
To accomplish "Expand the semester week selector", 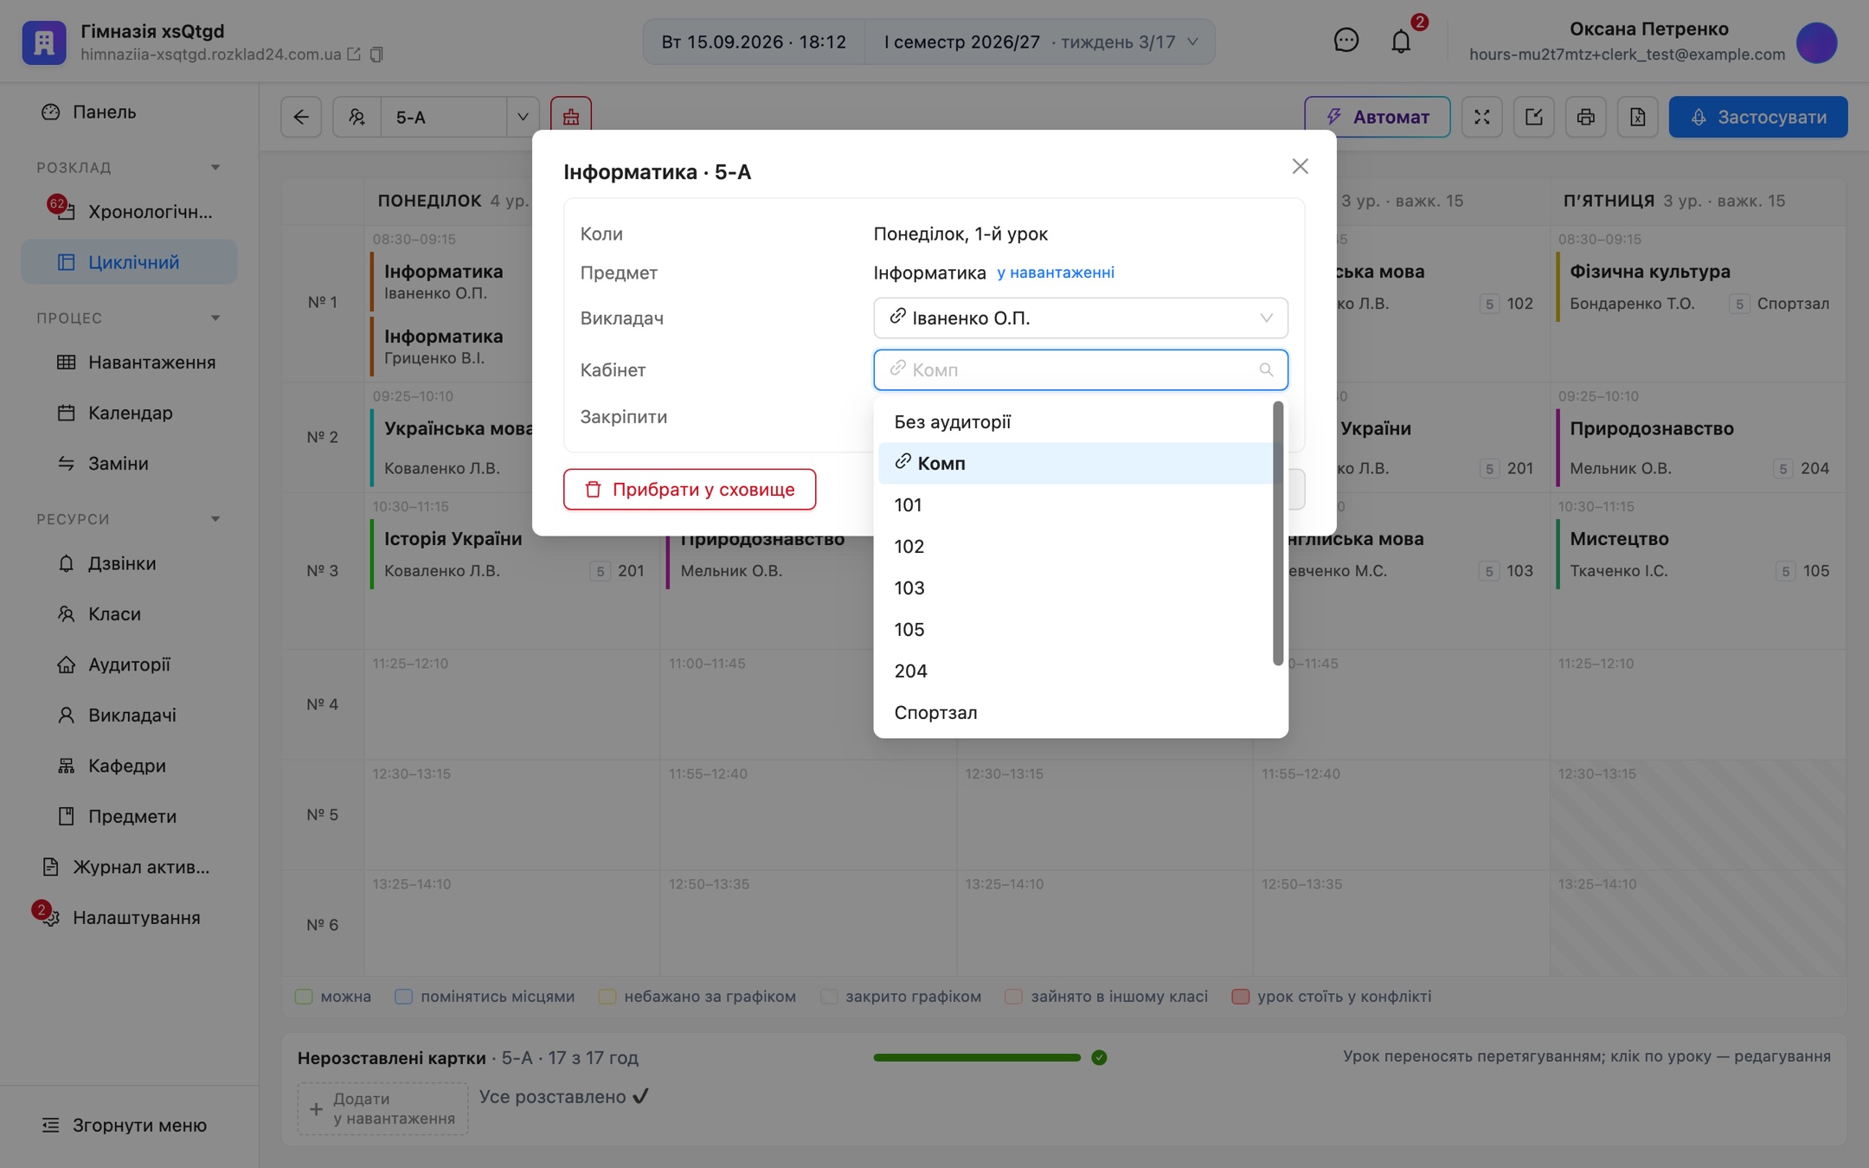I will (1039, 42).
